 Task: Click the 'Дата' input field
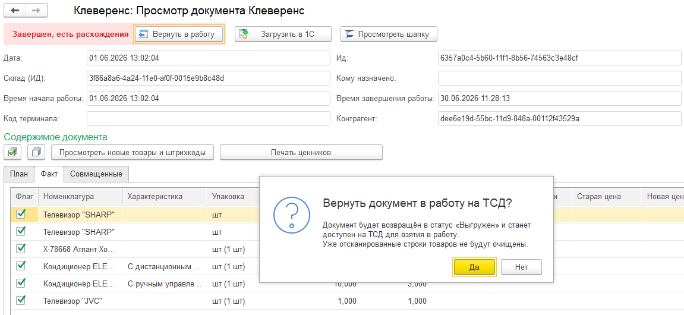tap(209, 58)
